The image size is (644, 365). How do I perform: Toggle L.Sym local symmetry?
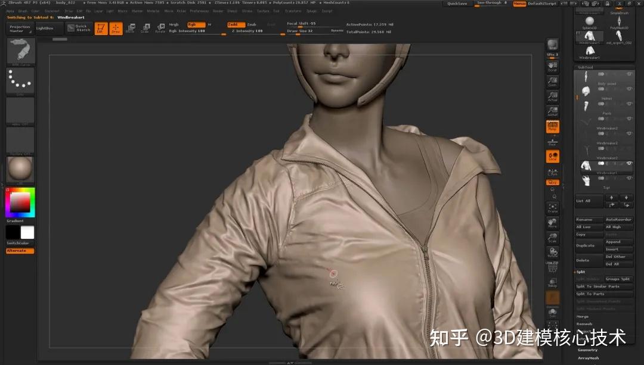[x=552, y=171]
